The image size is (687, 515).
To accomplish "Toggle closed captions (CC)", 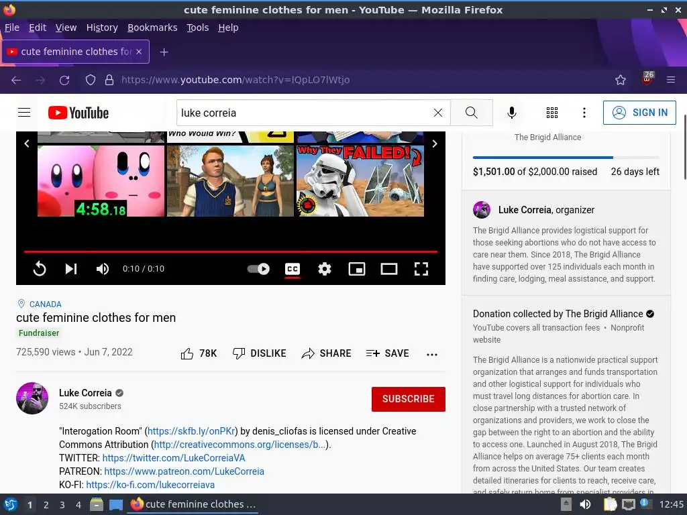I will pos(293,268).
